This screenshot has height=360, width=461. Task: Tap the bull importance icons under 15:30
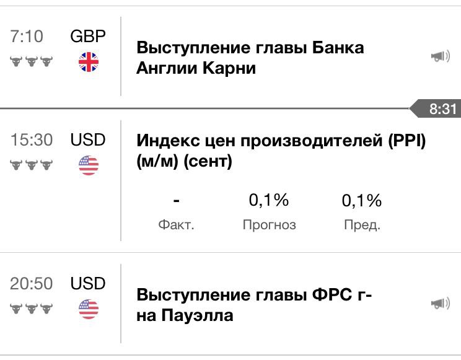click(31, 165)
